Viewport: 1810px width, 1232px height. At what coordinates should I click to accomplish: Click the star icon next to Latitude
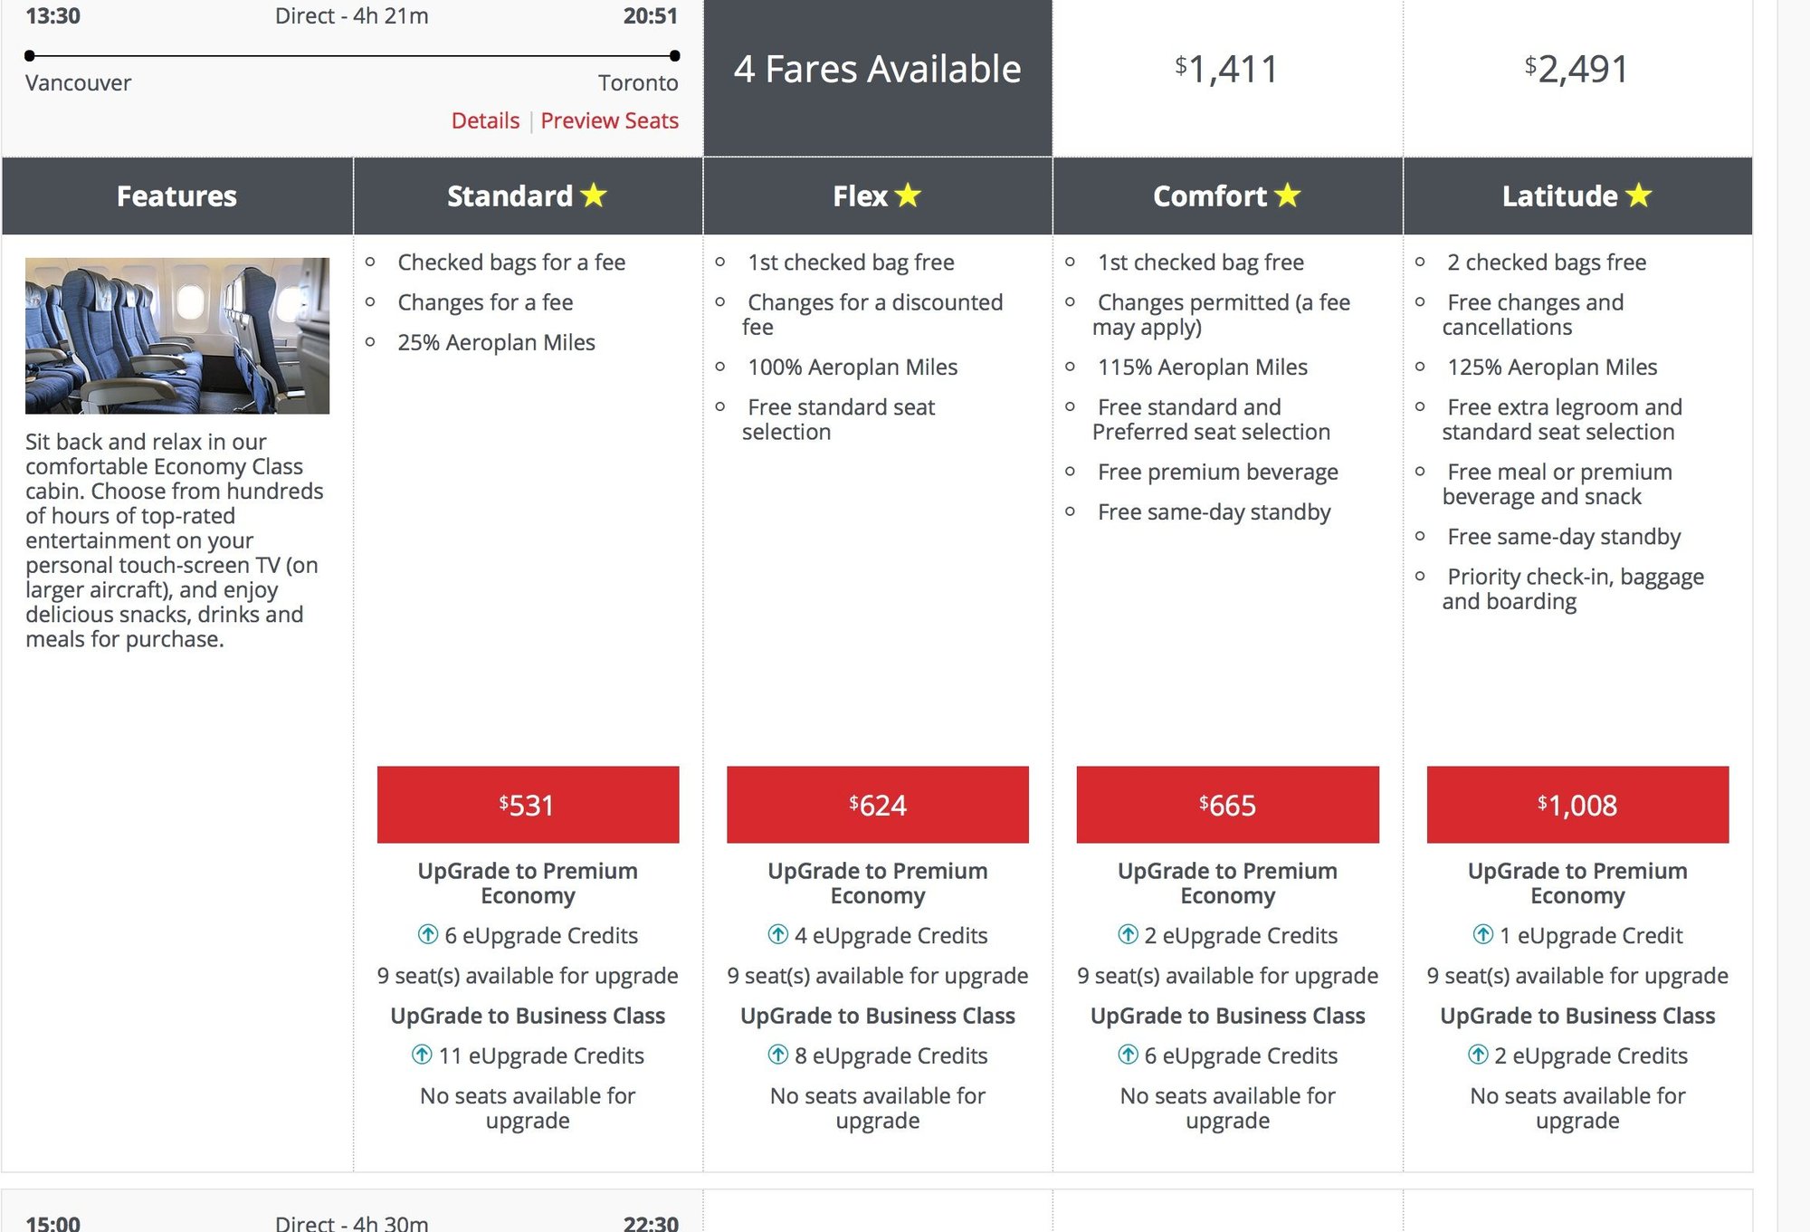1638,196
